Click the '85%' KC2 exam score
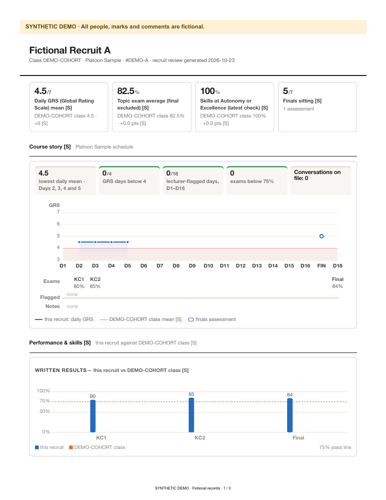 95,286
